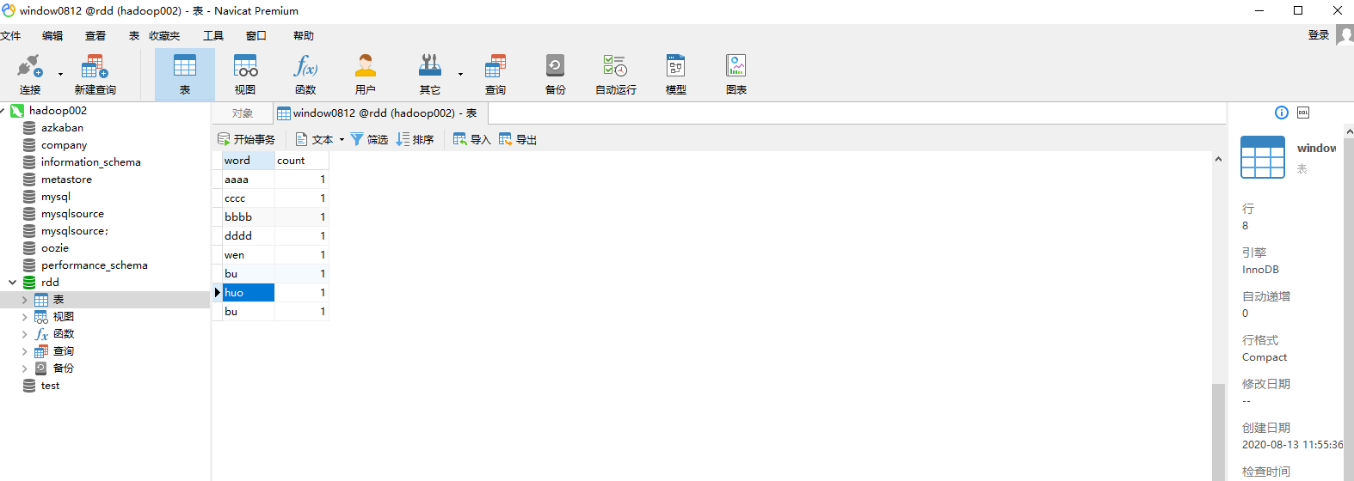Screen dimensions: 1354x481
Task: Select the mysqlsource database
Action: (72, 214)
